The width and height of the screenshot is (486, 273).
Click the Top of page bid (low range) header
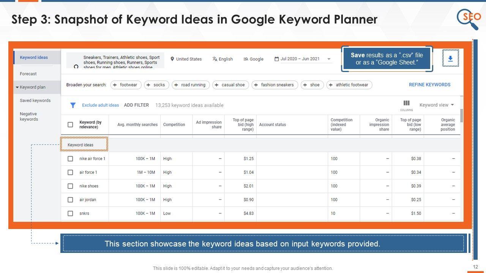410,125
